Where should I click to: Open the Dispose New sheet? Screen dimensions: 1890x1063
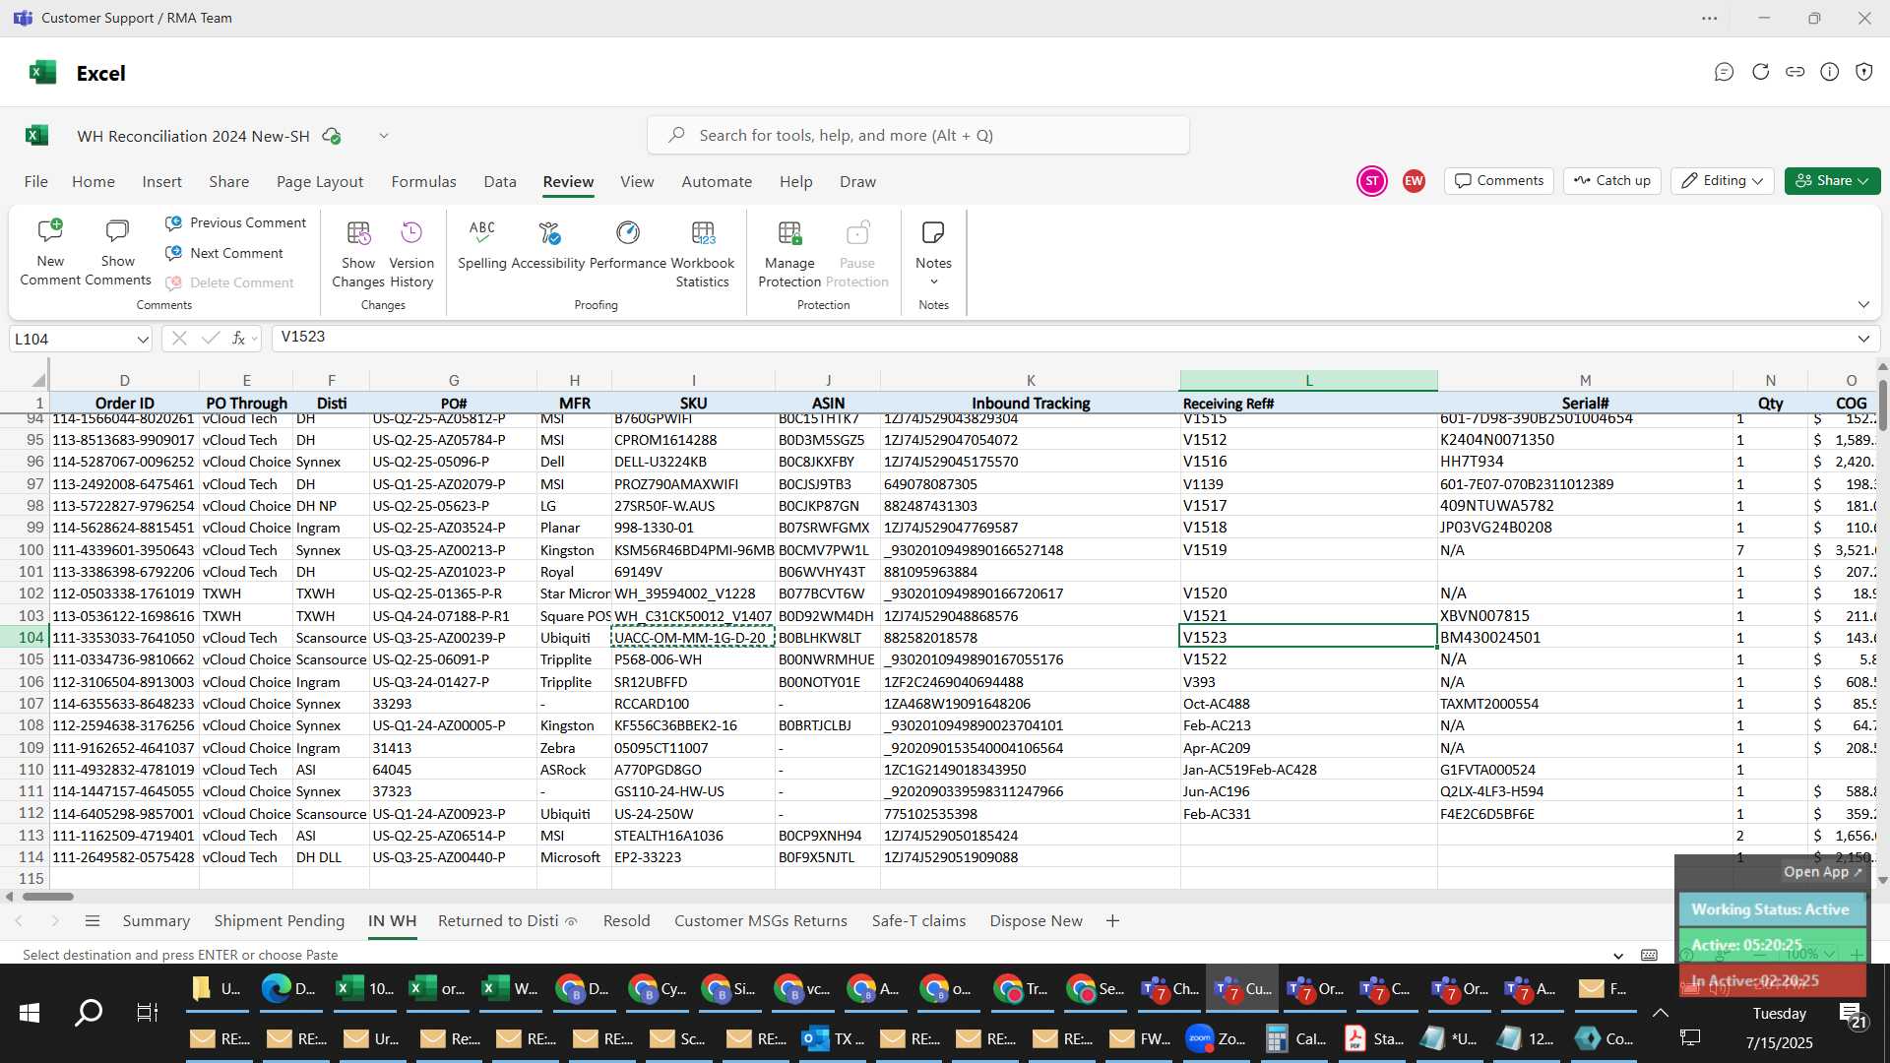point(1036,921)
